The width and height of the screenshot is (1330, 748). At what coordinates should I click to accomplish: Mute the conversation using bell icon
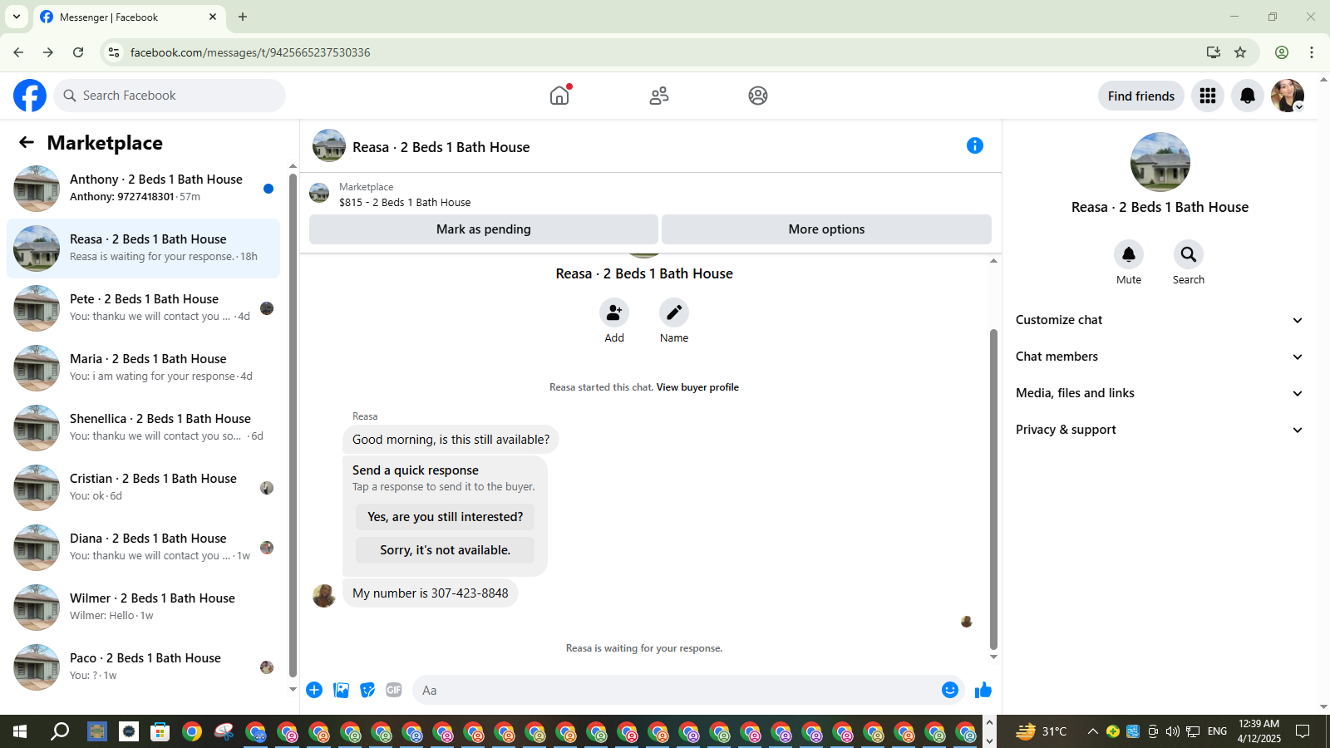pos(1129,254)
